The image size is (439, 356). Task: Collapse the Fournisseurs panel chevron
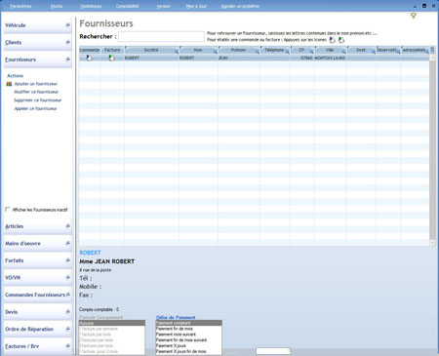pyautogui.click(x=68, y=59)
